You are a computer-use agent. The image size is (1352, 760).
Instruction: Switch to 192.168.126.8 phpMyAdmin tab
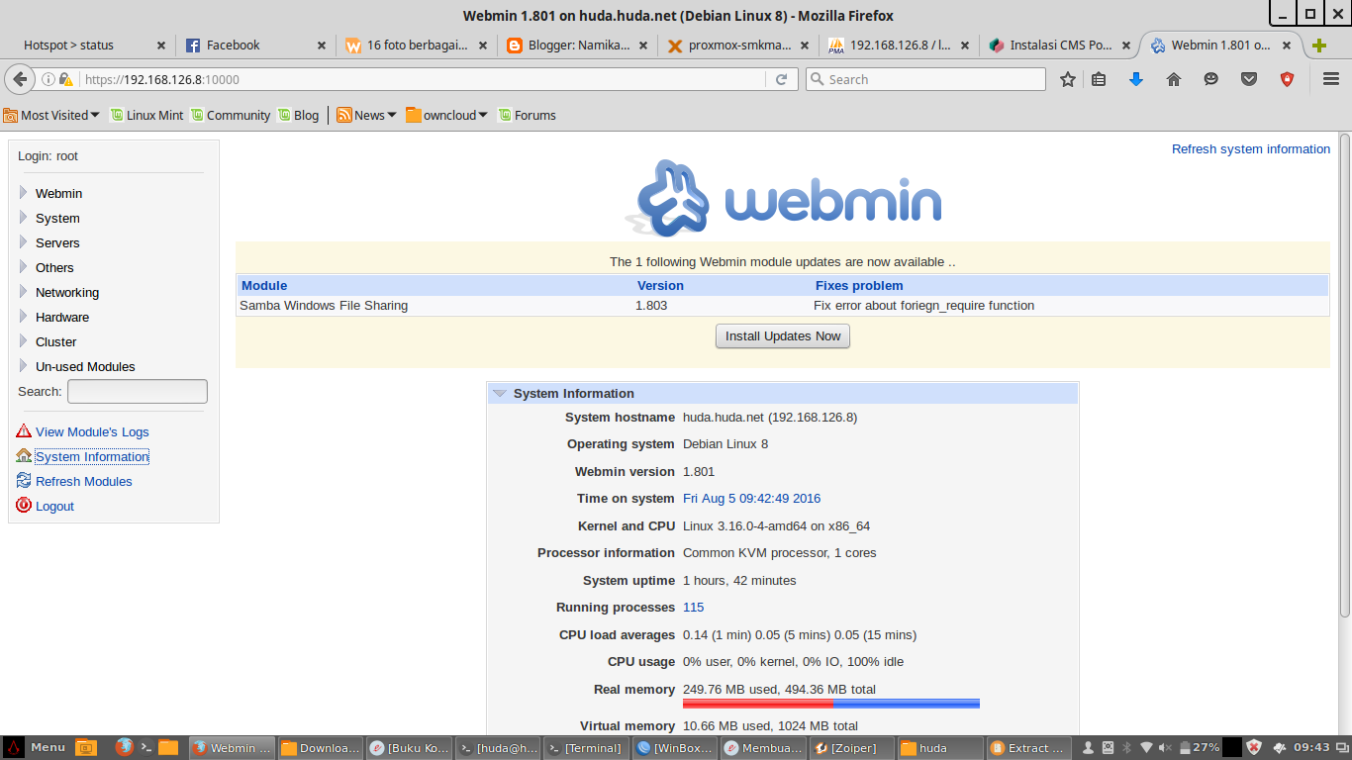pyautogui.click(x=899, y=46)
